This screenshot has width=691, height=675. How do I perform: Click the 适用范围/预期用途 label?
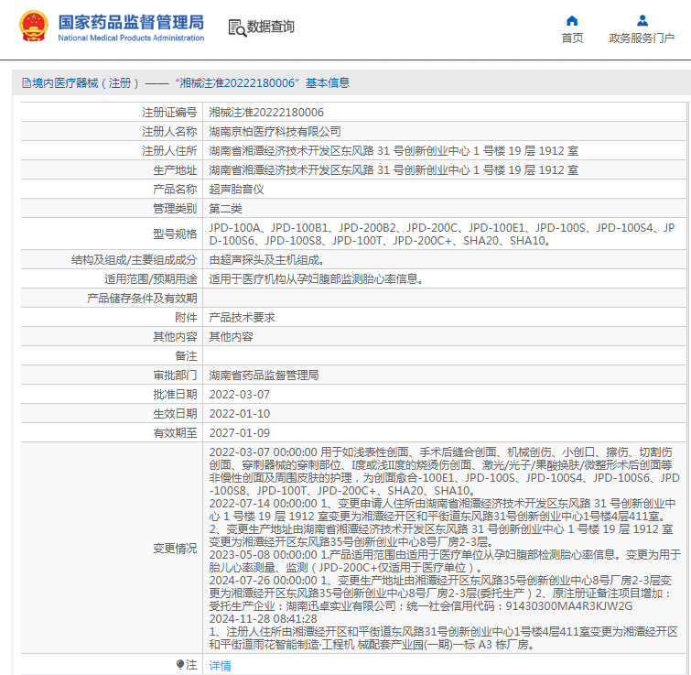[x=150, y=279]
